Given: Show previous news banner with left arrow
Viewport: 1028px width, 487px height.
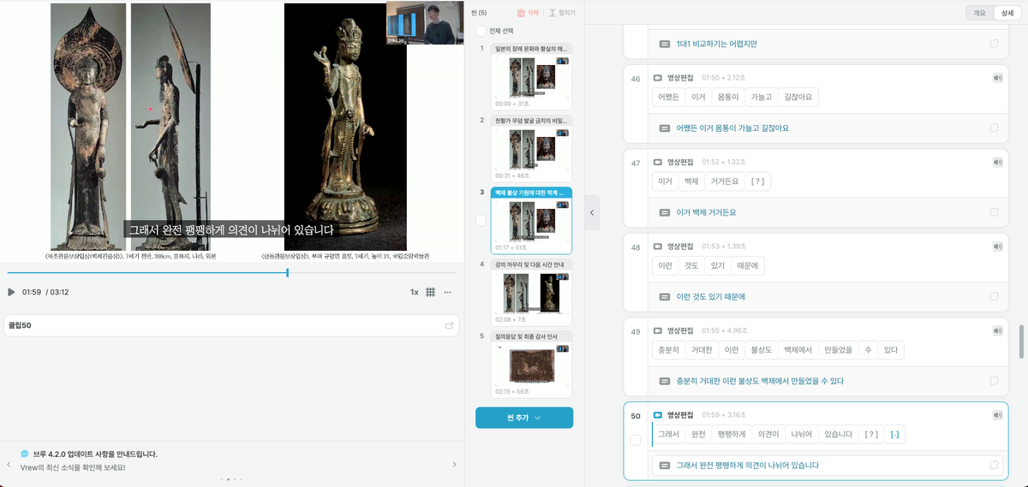Looking at the screenshot, I should [x=8, y=465].
